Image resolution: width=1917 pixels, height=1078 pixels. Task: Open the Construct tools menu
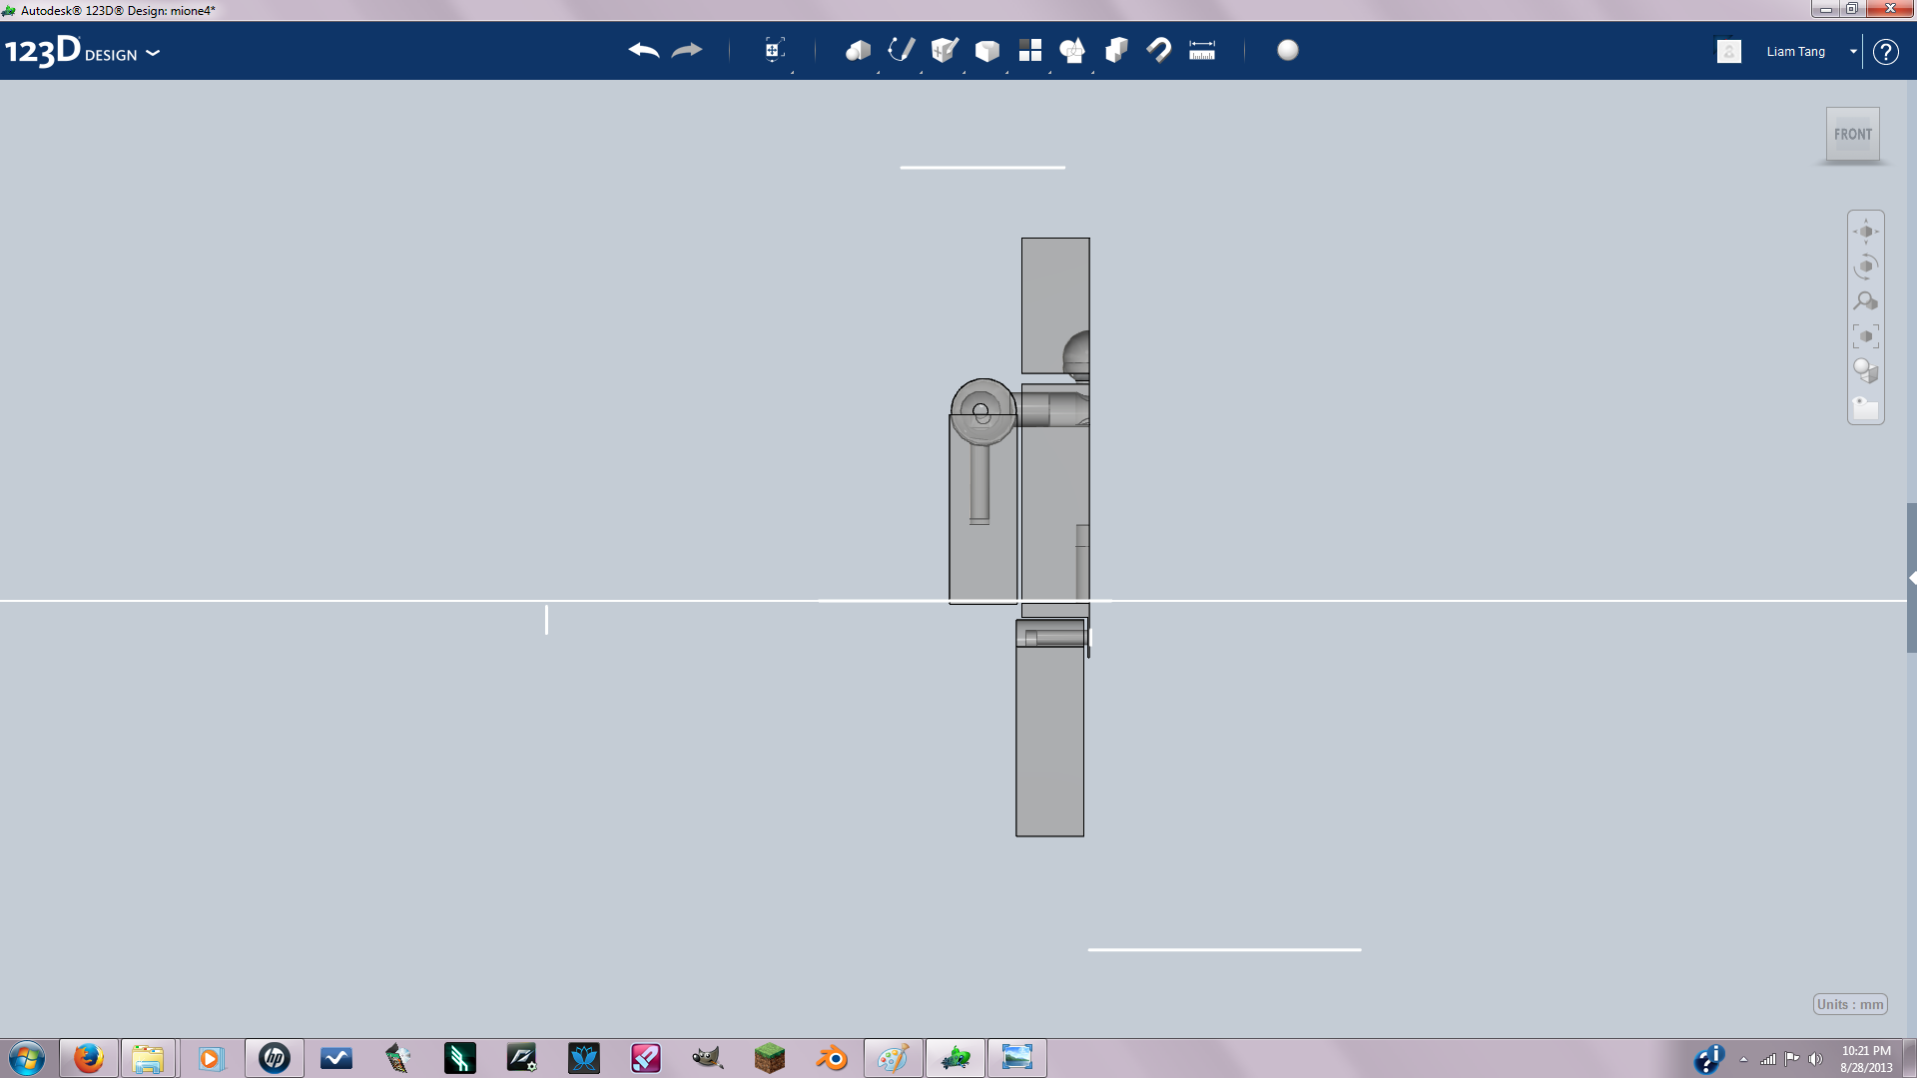[x=945, y=50]
